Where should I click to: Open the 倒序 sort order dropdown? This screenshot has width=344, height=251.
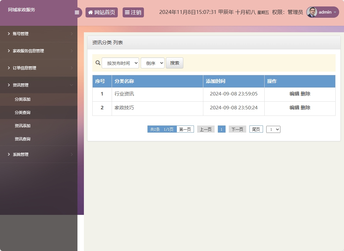152,63
